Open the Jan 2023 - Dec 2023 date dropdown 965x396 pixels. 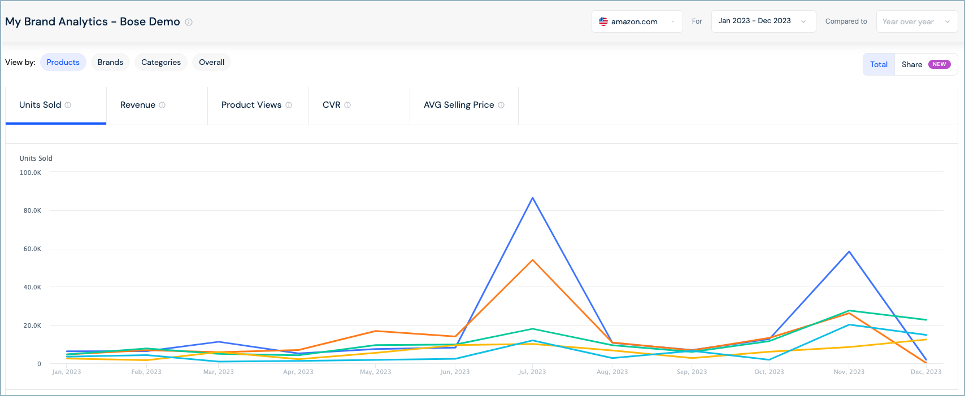[763, 21]
